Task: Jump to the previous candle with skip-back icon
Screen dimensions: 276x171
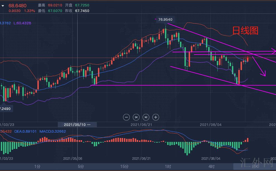Action: 136,117
